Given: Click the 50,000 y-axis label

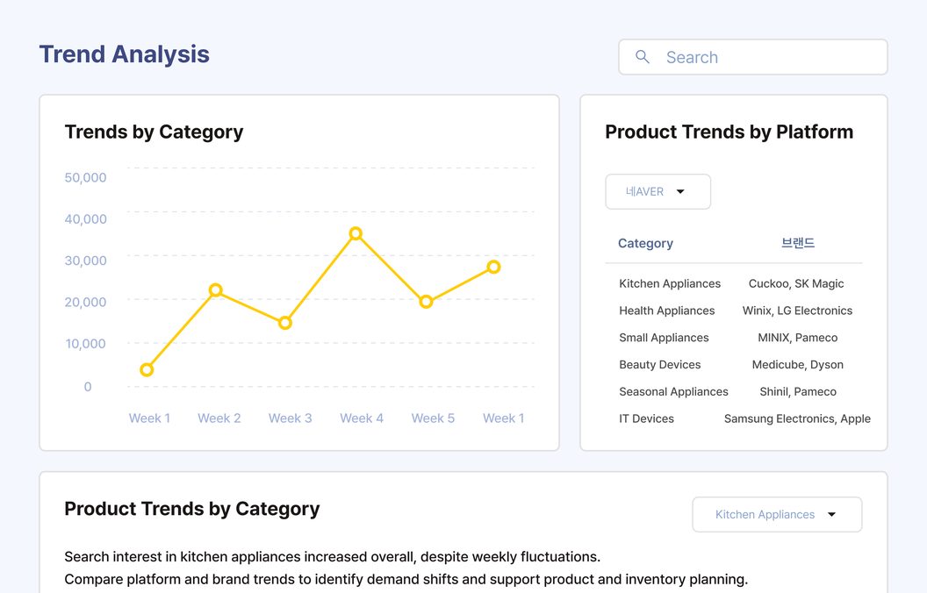Looking at the screenshot, I should pos(86,178).
